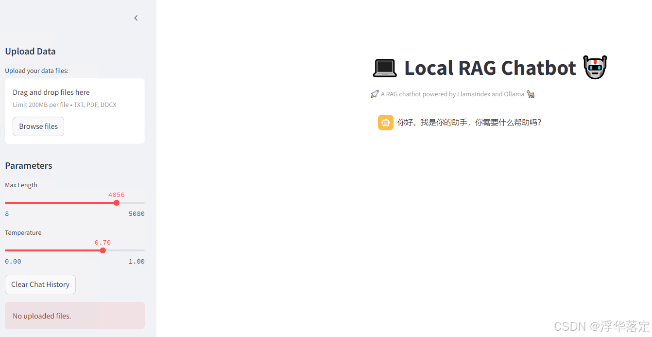This screenshot has height=337, width=652.
Task: Click the 'Max Length' label
Action: pyautogui.click(x=21, y=185)
